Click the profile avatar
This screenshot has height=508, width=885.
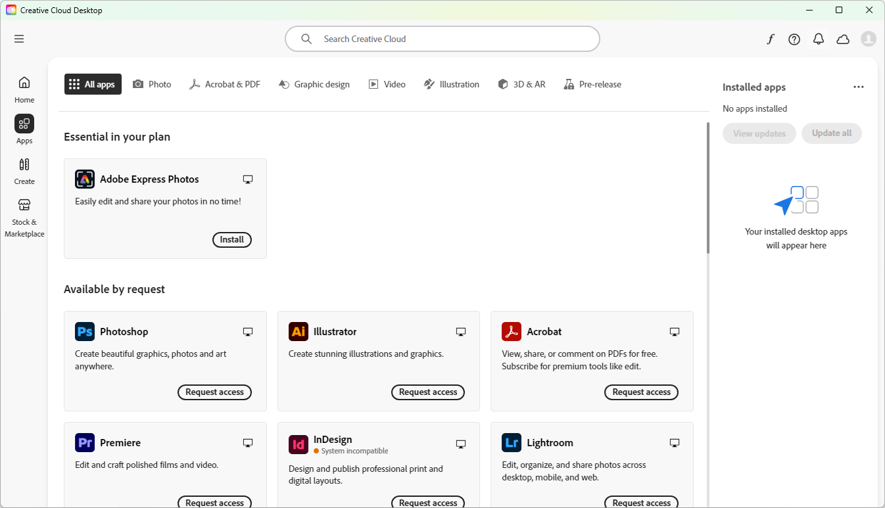coord(868,39)
